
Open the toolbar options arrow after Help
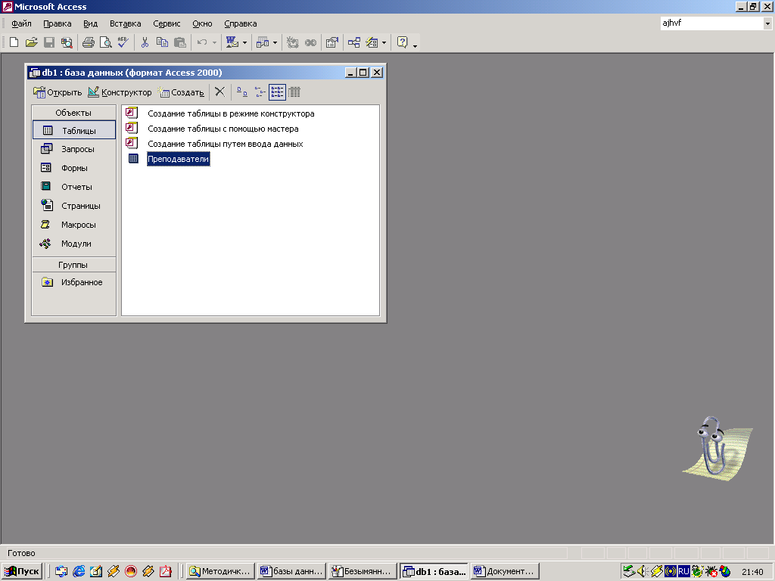[416, 45]
